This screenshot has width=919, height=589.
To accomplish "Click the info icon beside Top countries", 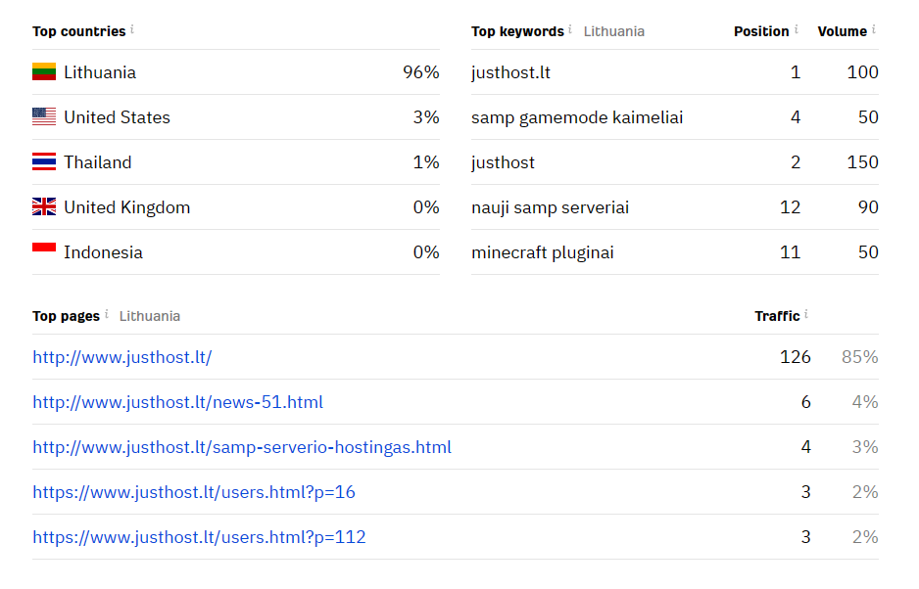I will tap(132, 28).
